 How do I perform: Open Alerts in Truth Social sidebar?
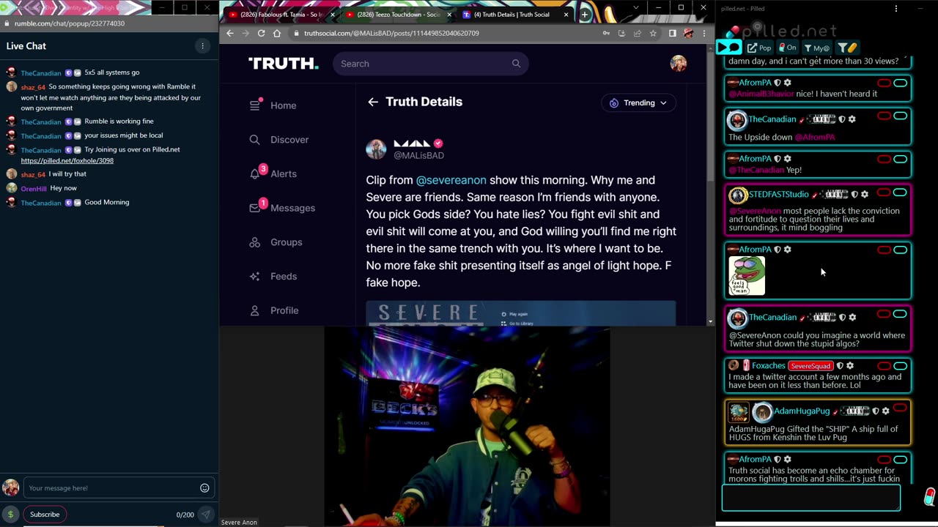(273, 173)
